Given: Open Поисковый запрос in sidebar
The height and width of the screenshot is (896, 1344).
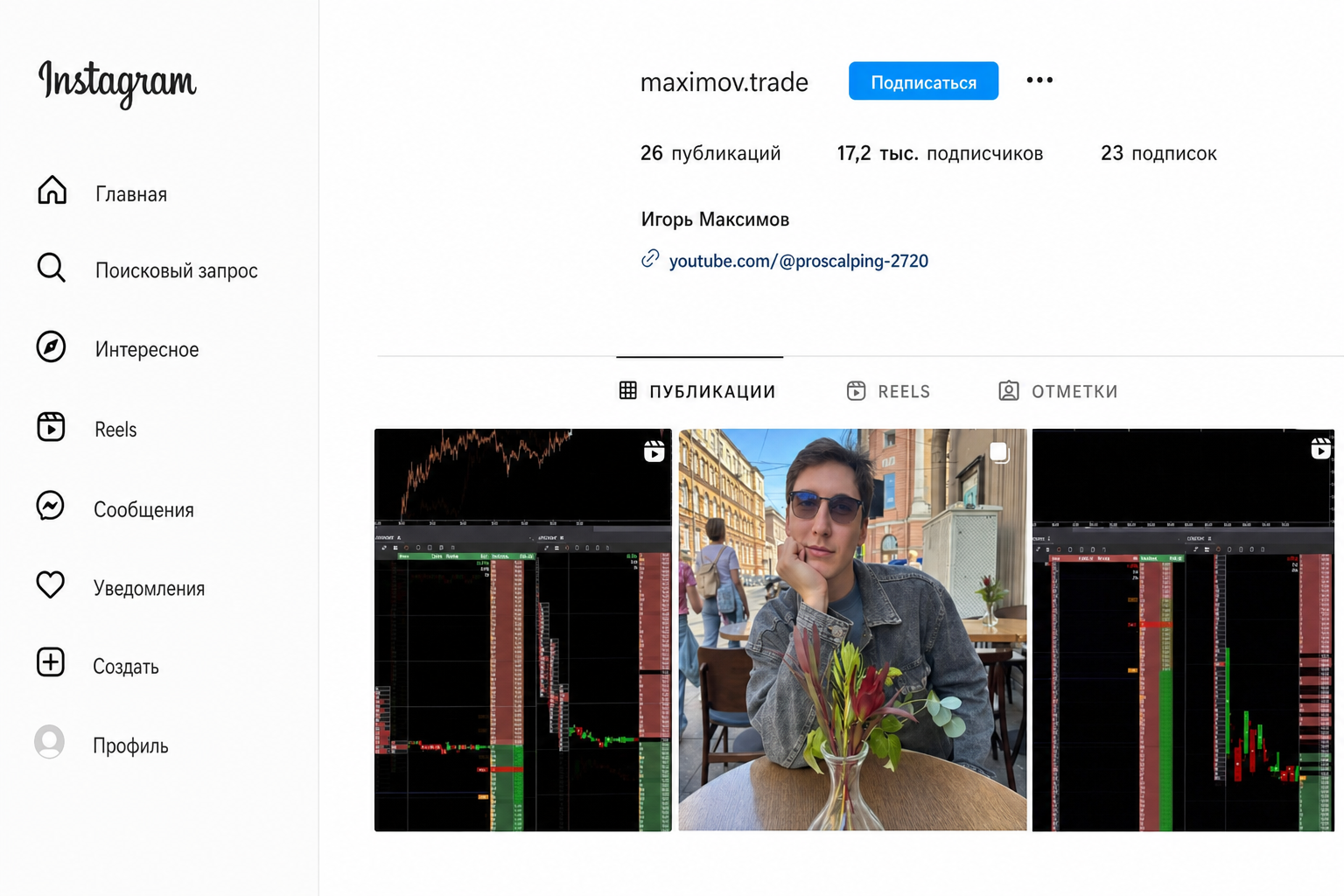Looking at the screenshot, I should point(177,271).
